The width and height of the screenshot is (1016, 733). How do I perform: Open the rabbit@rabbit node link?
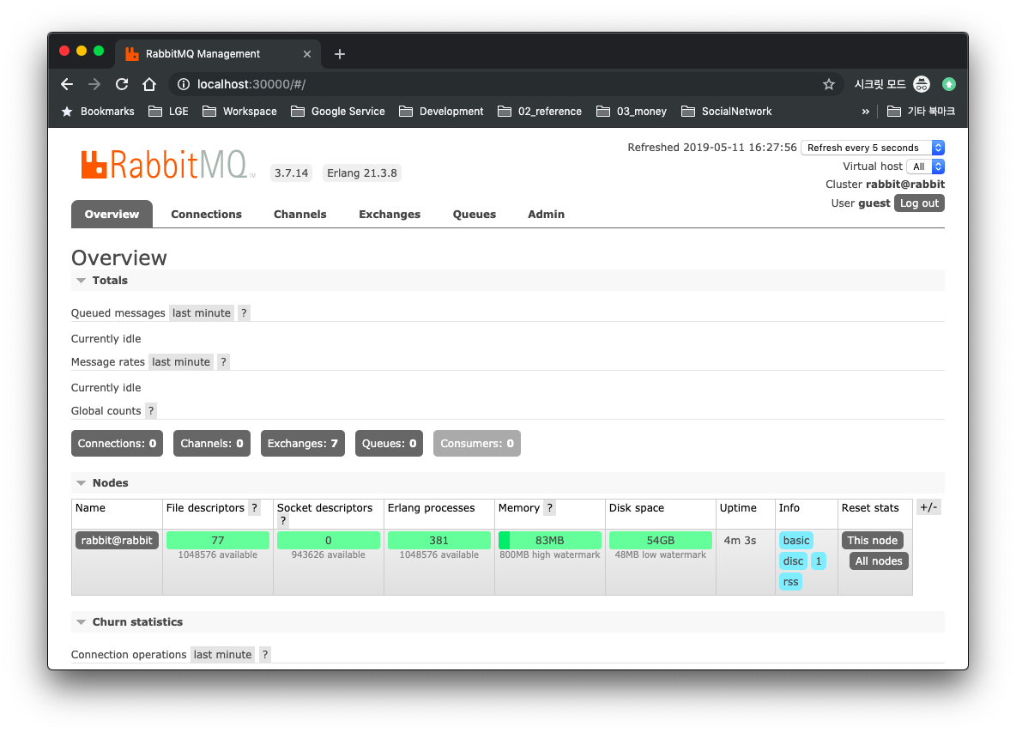tap(118, 541)
